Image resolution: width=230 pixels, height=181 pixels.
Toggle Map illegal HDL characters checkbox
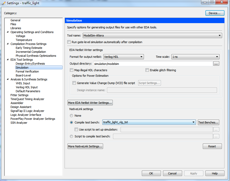click(72, 70)
